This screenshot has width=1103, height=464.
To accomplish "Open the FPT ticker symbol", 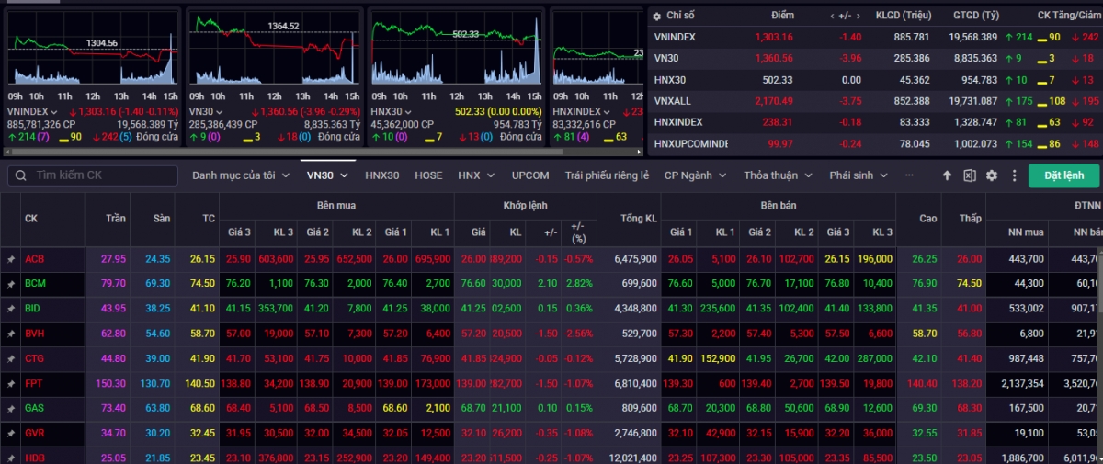I will (34, 384).
